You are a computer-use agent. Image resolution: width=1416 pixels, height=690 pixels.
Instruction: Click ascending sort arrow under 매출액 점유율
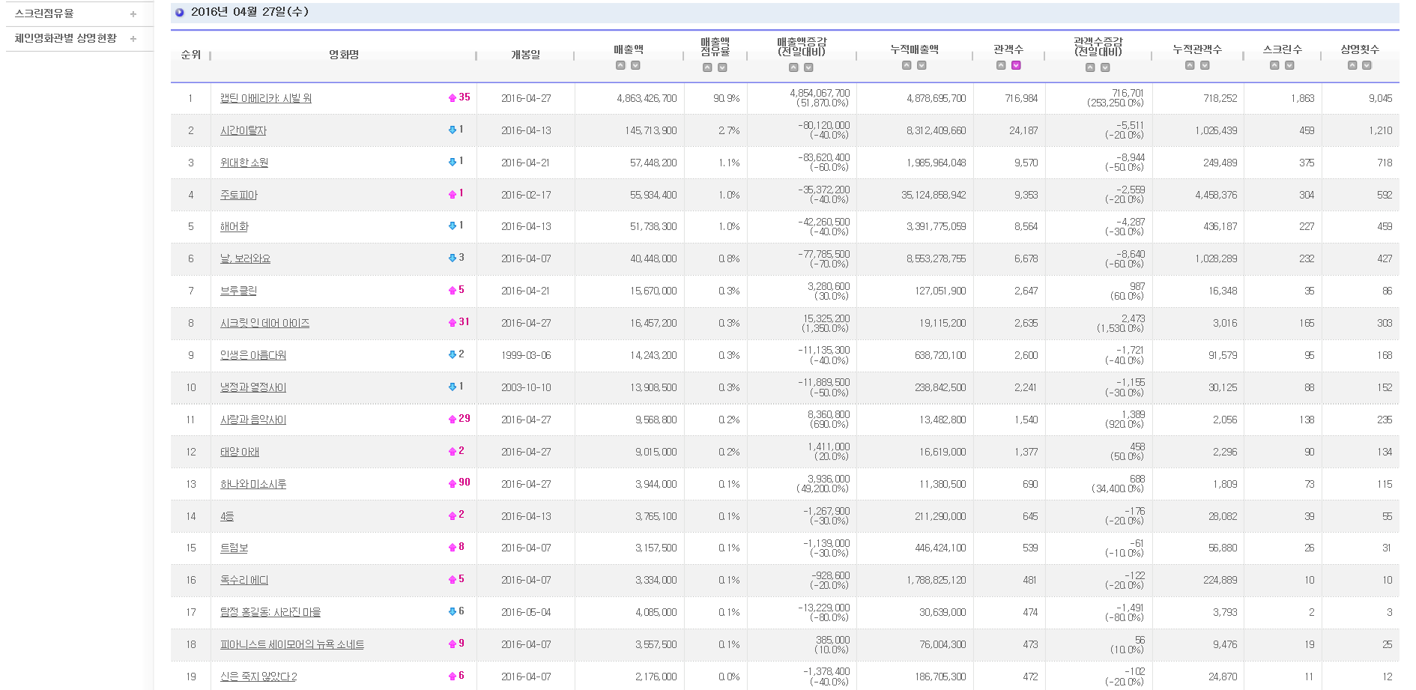coord(707,67)
